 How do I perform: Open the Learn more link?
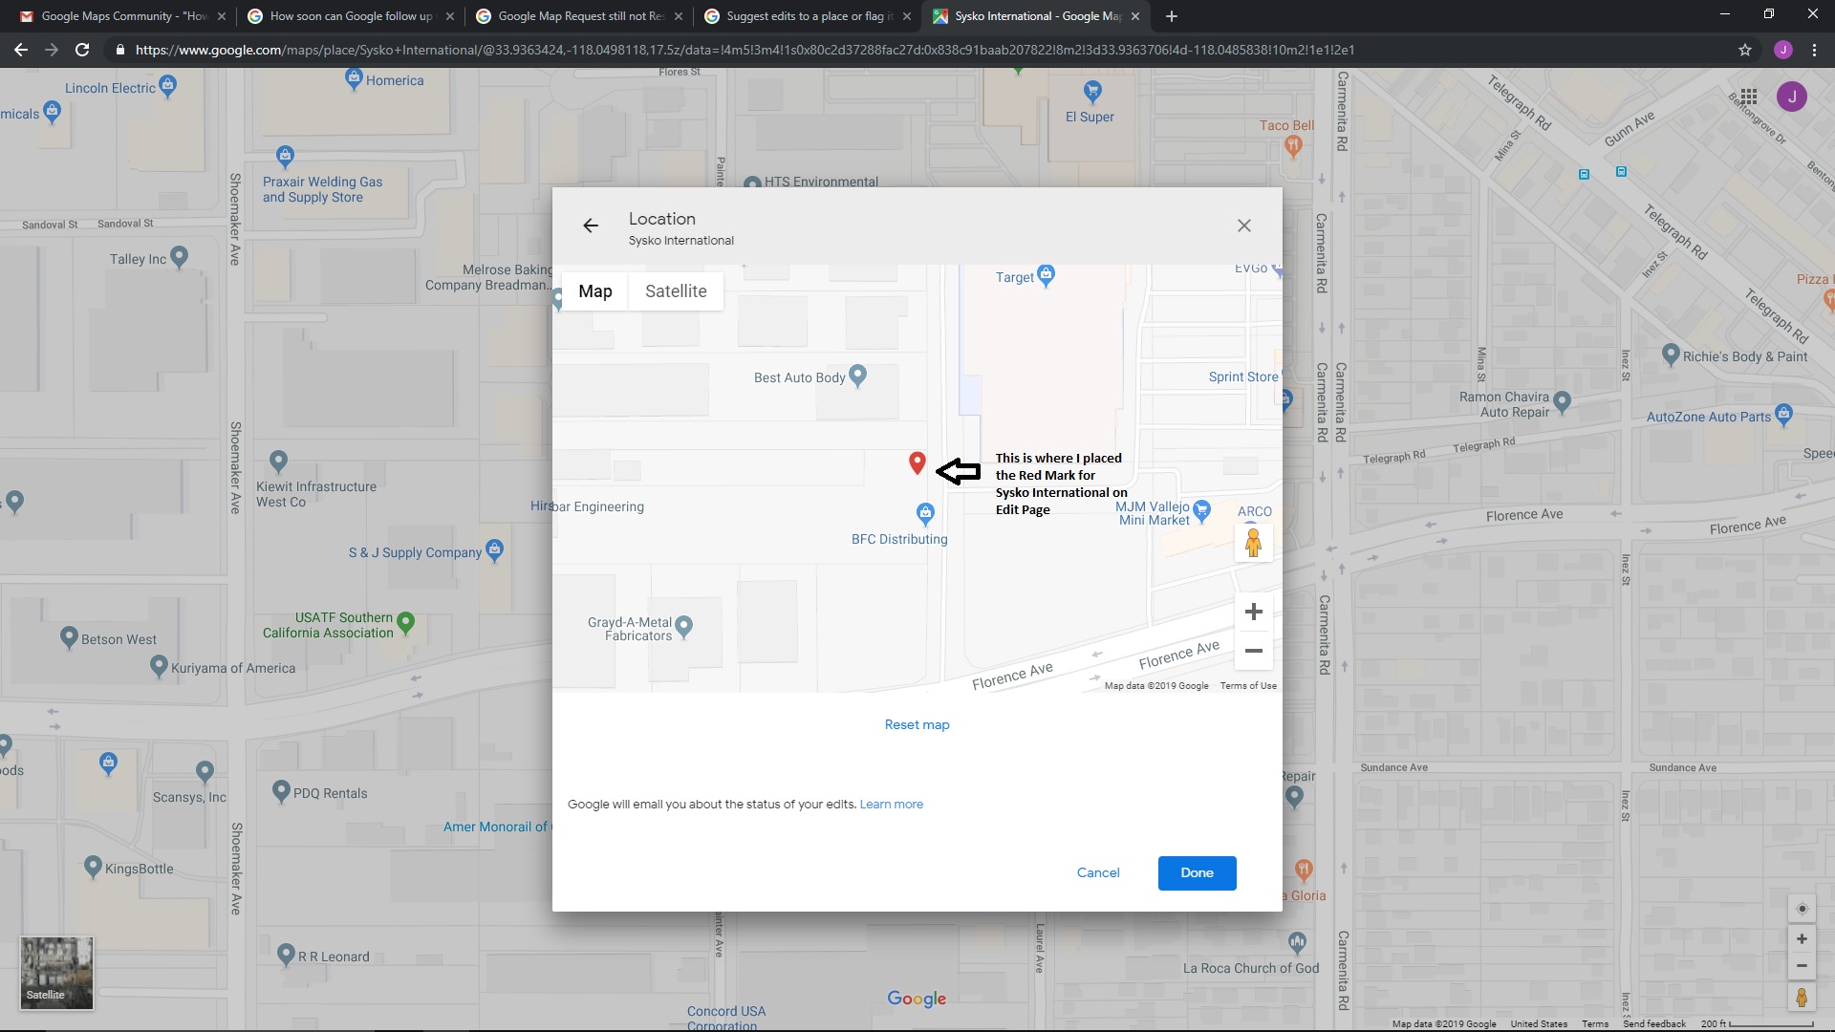tap(891, 805)
